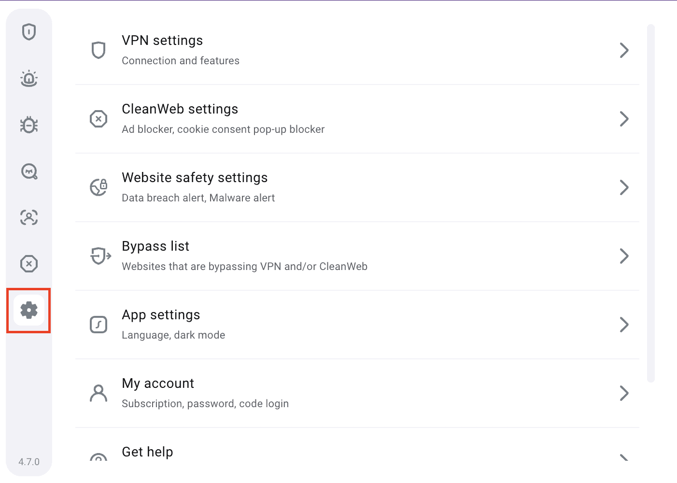Image resolution: width=677 pixels, height=483 pixels.
Task: Open the Alert siren icon in sidebar
Action: pos(29,78)
